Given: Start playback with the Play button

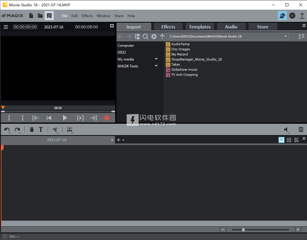Looking at the screenshot, I should (x=65, y=118).
